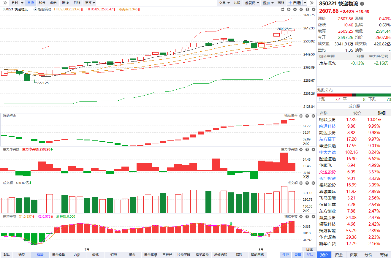Viewport: 391px width, 258px height.
Task: Open 捕捞季节 panel settings gear
Action: click(301, 217)
